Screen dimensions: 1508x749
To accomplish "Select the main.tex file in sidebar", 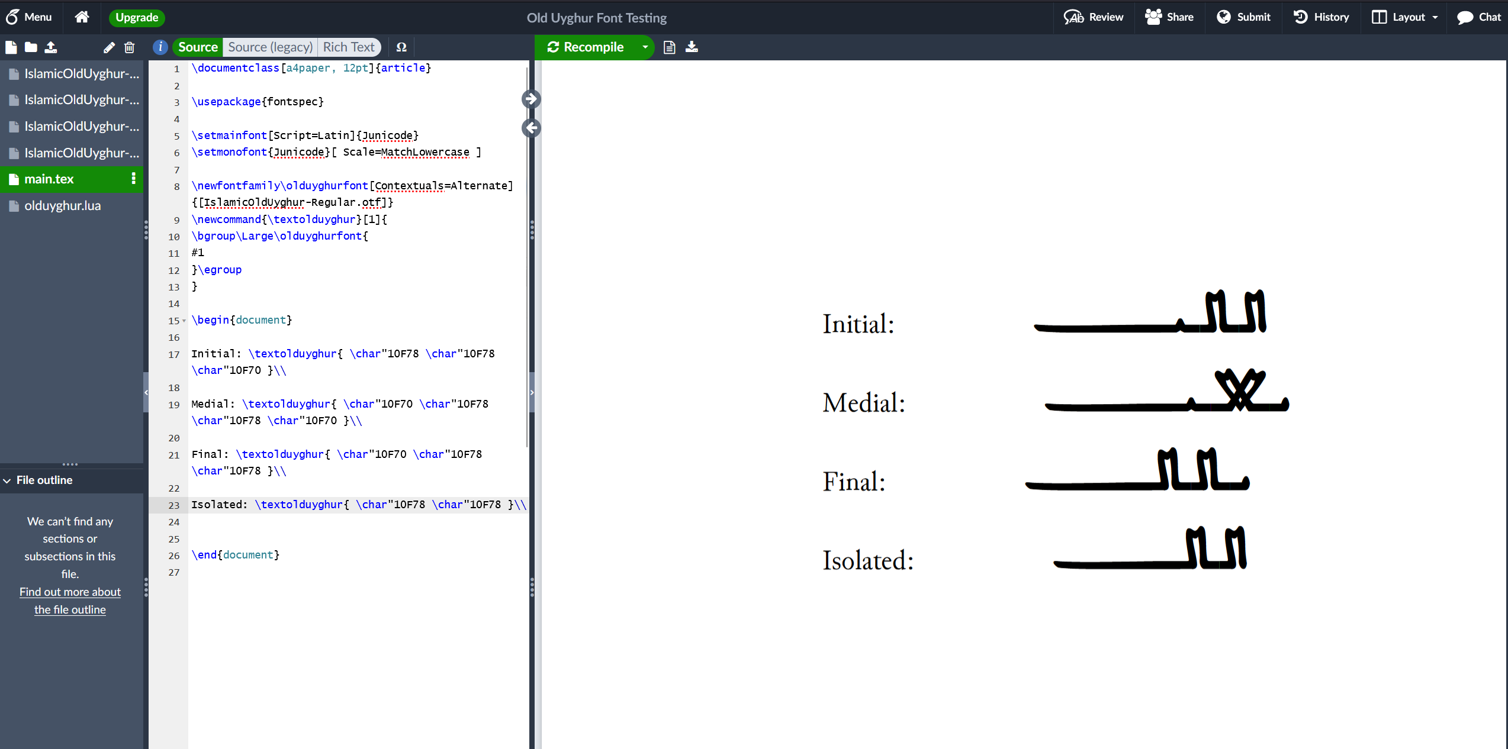I will (51, 178).
